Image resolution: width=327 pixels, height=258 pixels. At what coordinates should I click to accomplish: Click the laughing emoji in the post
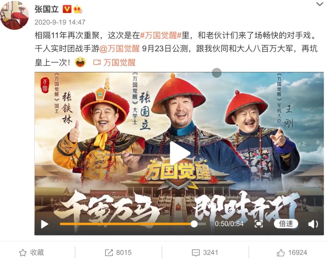click(80, 62)
